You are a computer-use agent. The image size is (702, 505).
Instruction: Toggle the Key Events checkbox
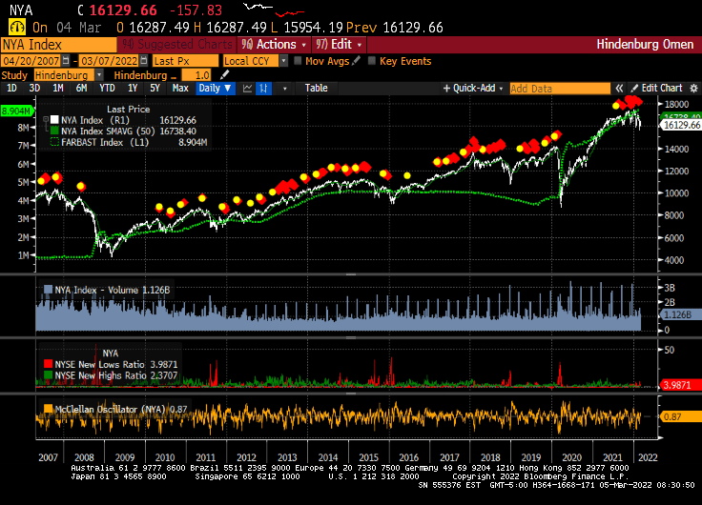(x=371, y=60)
